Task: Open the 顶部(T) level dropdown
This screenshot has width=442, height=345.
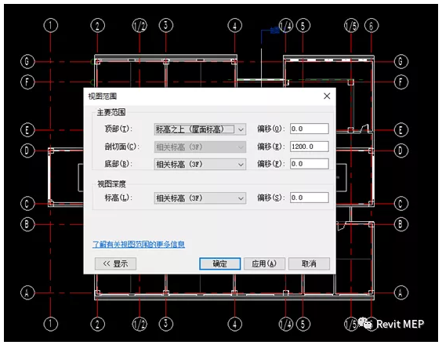Action: 200,129
